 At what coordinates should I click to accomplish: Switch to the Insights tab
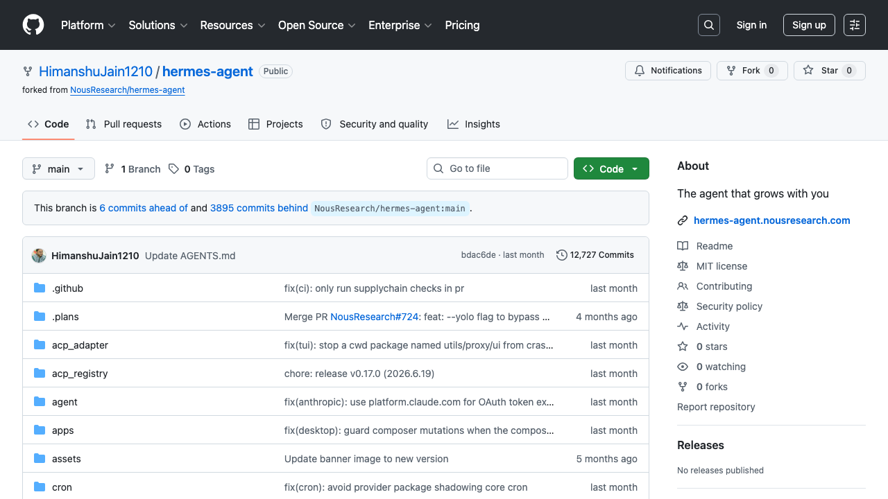click(474, 124)
